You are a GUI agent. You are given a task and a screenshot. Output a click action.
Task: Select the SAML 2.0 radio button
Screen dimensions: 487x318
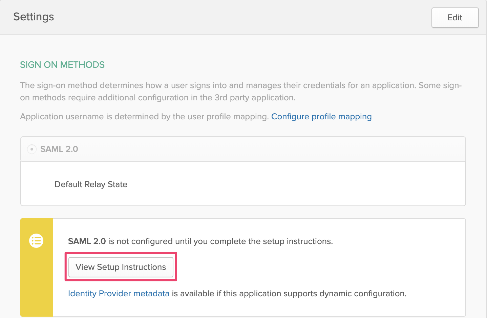(32, 149)
